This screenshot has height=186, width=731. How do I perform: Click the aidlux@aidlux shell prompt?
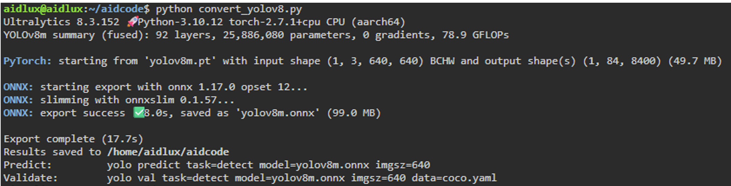[x=43, y=9]
